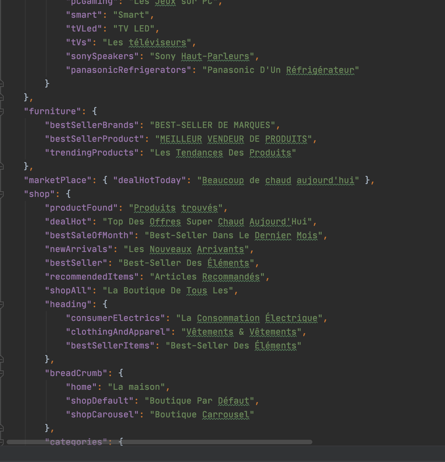Collapse the "shop" block via gutter fold icon
This screenshot has height=462, width=445.
click(2, 194)
